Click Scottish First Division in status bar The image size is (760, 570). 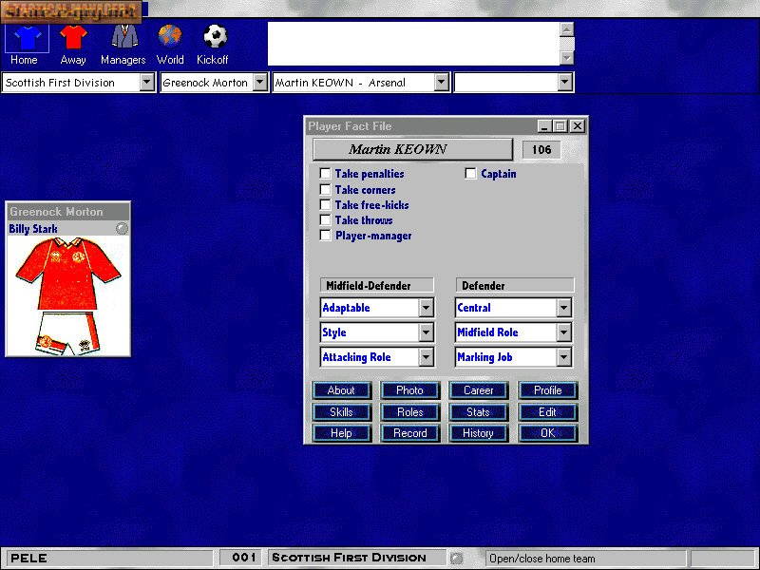(x=349, y=558)
